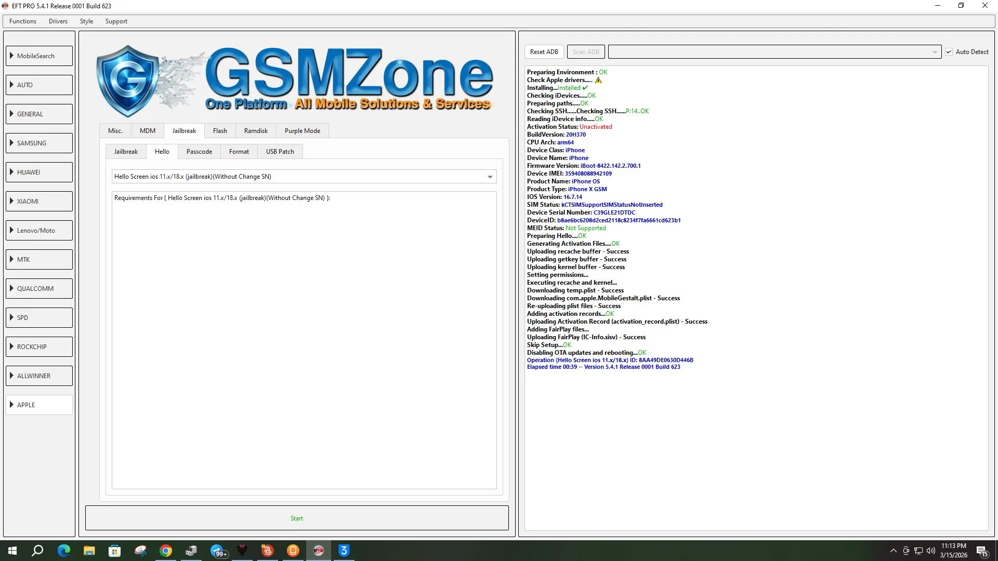Open the Hello Screen method dropdown
The image size is (998, 561).
tap(490, 177)
